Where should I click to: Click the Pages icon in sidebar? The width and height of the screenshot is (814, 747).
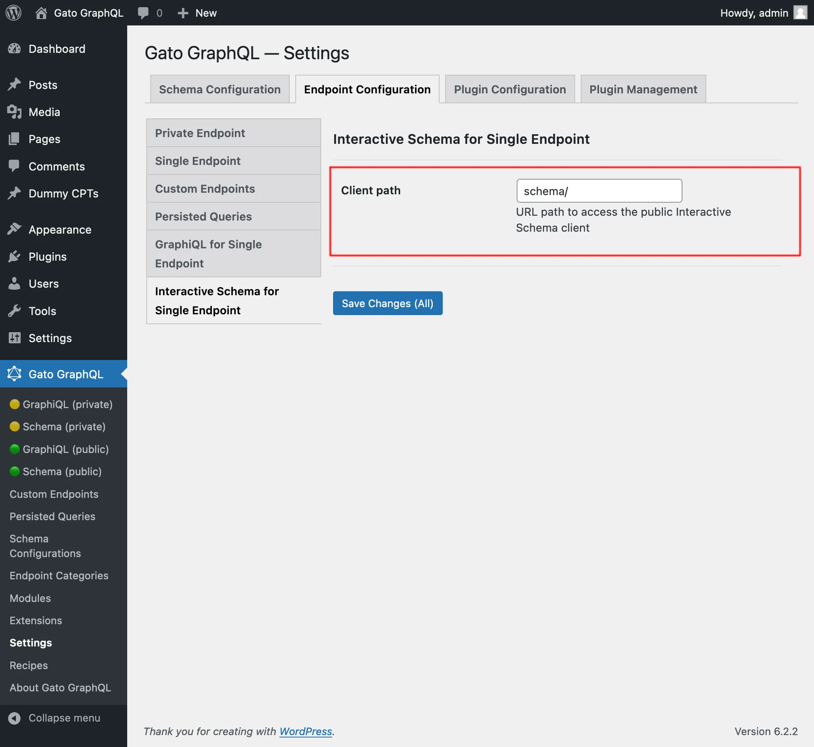(x=15, y=139)
